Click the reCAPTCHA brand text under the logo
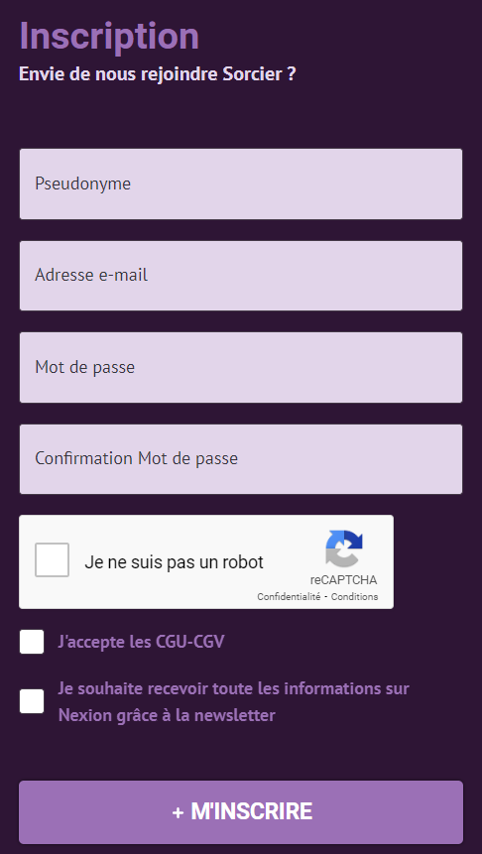Image resolution: width=482 pixels, height=854 pixels. coord(344,580)
